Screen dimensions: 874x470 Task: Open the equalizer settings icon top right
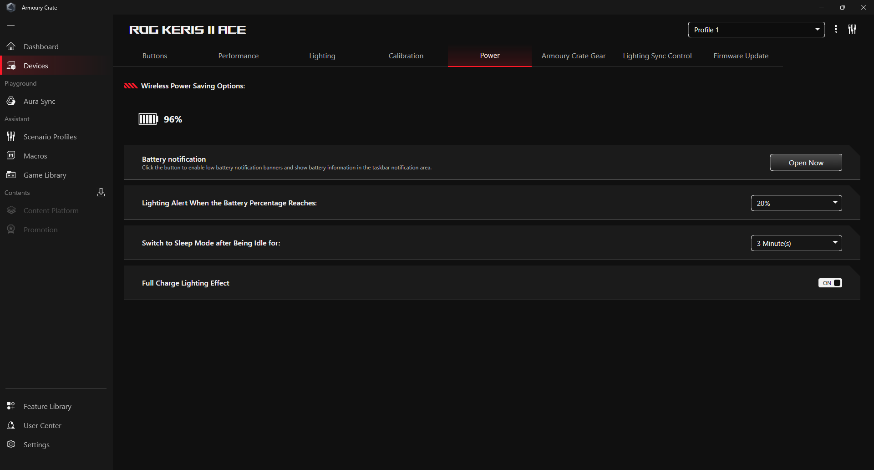coord(852,30)
